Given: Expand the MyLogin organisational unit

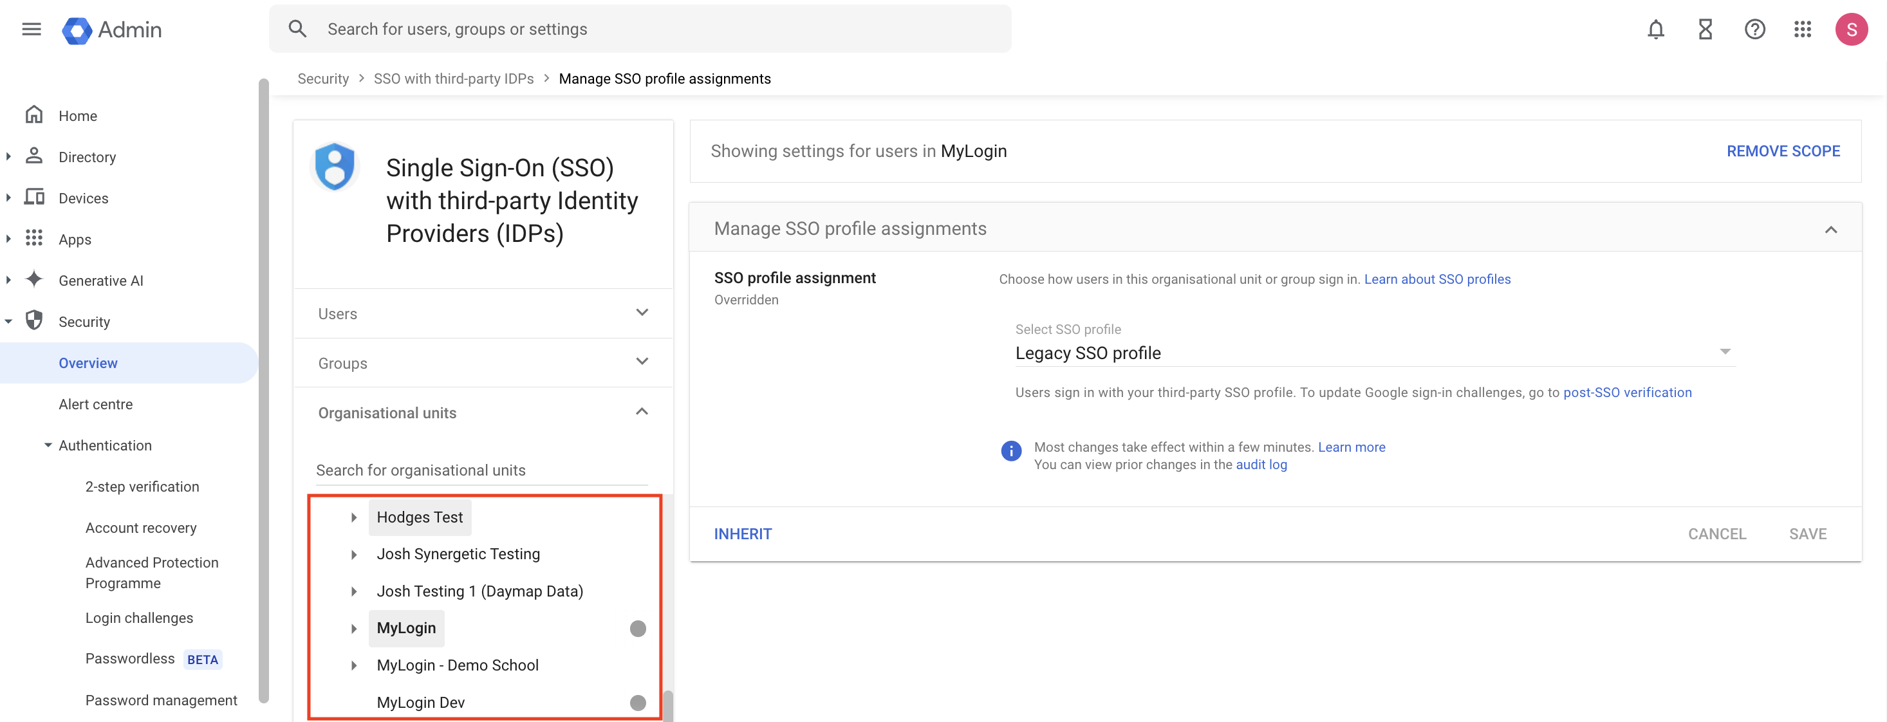Looking at the screenshot, I should [x=354, y=628].
